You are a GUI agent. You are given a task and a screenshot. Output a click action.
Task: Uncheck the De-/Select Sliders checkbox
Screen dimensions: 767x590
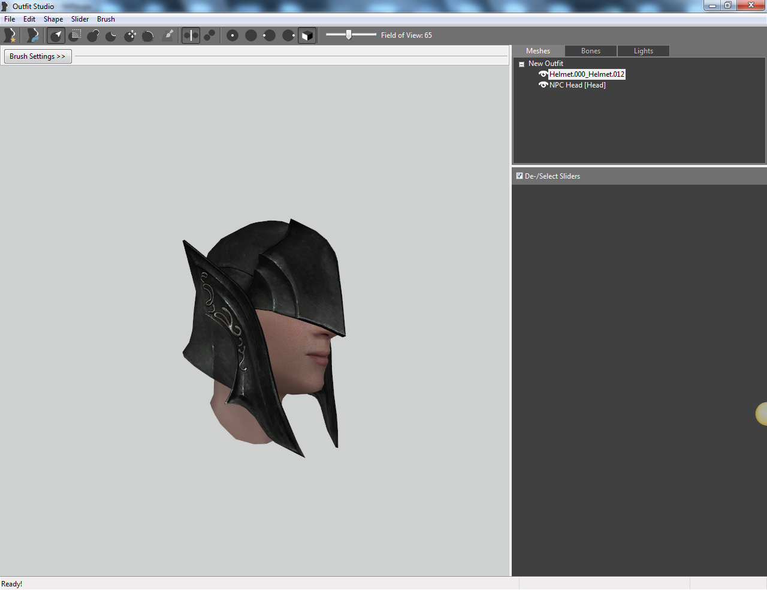pos(520,176)
